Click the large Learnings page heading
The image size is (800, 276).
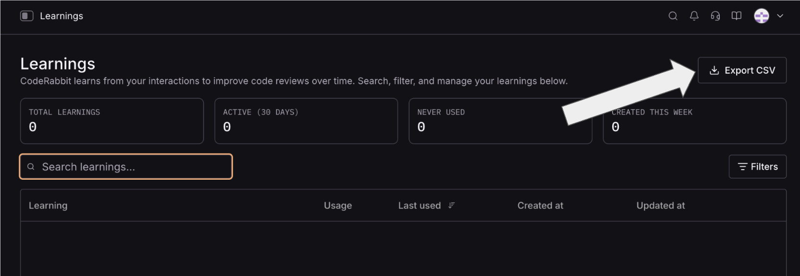tap(58, 64)
